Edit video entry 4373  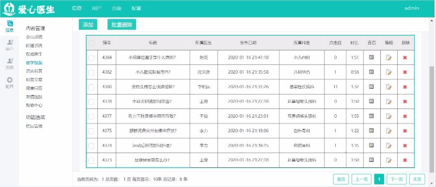click(x=389, y=160)
